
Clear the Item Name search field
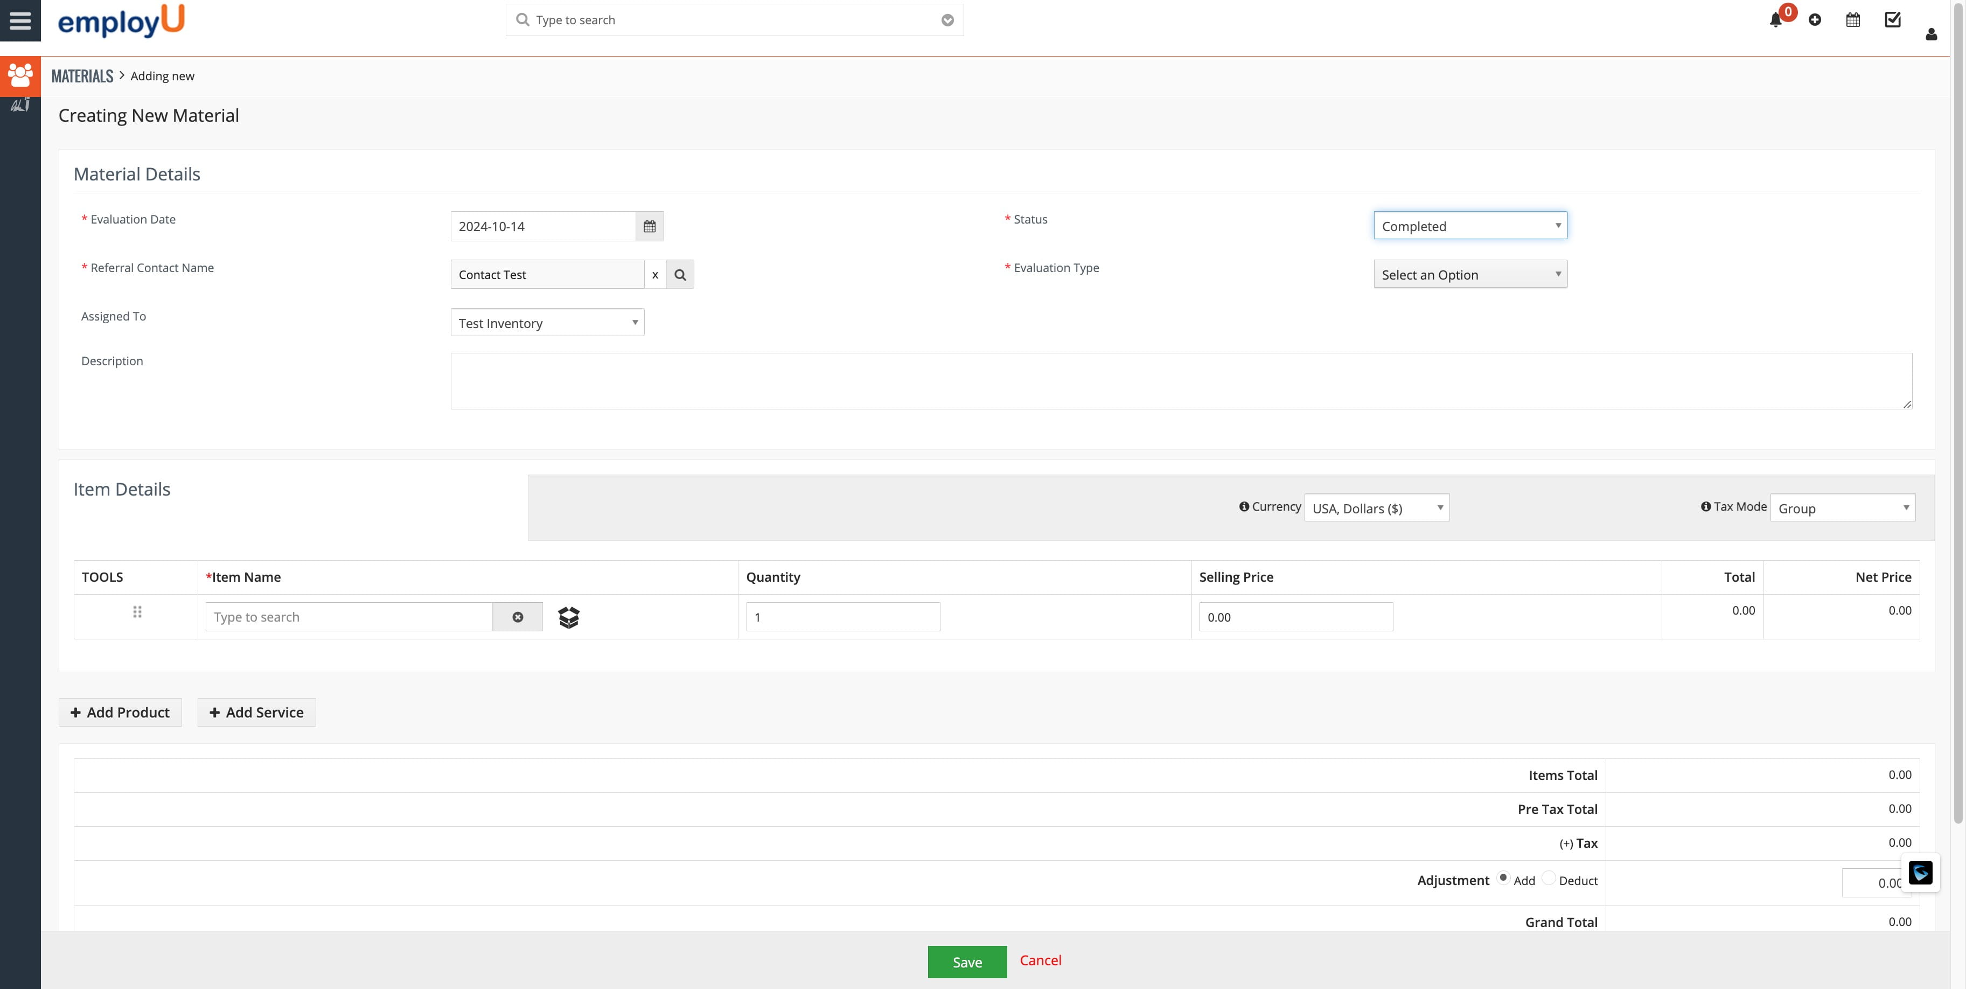518,617
